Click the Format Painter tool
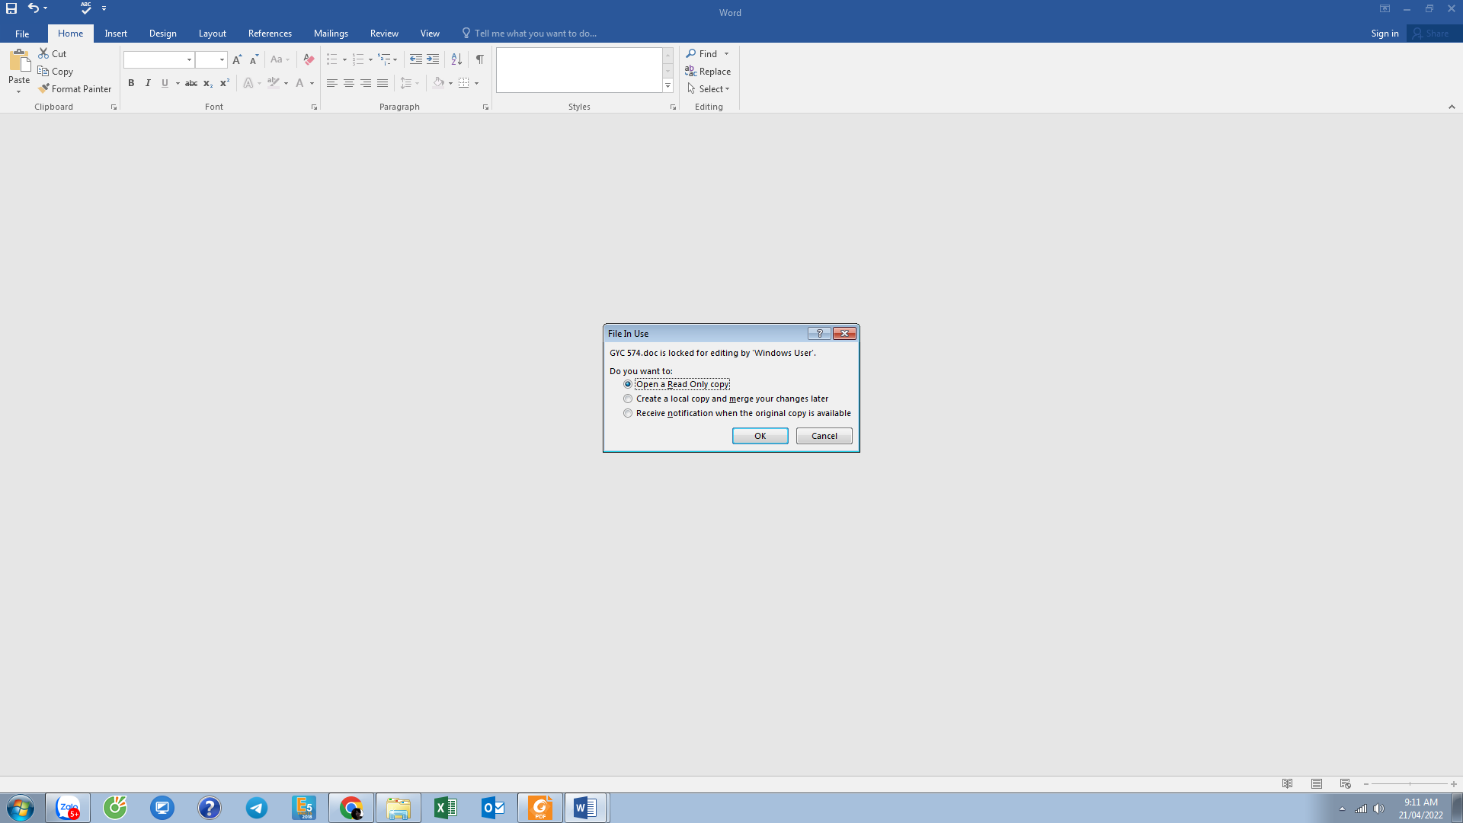The width and height of the screenshot is (1463, 823). point(75,89)
